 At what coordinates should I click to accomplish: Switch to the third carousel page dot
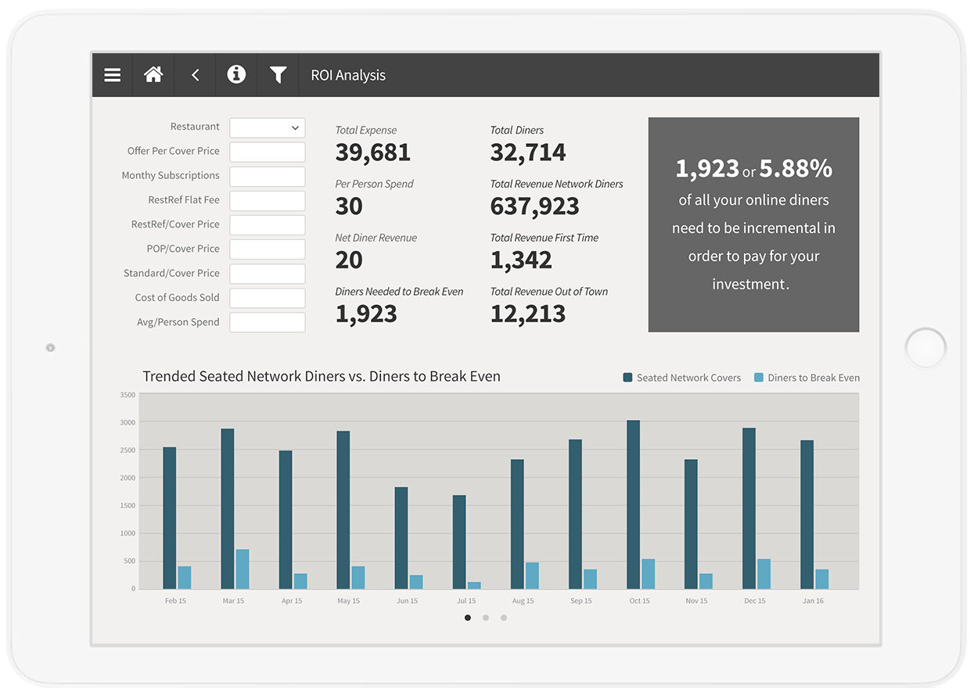pyautogui.click(x=504, y=618)
